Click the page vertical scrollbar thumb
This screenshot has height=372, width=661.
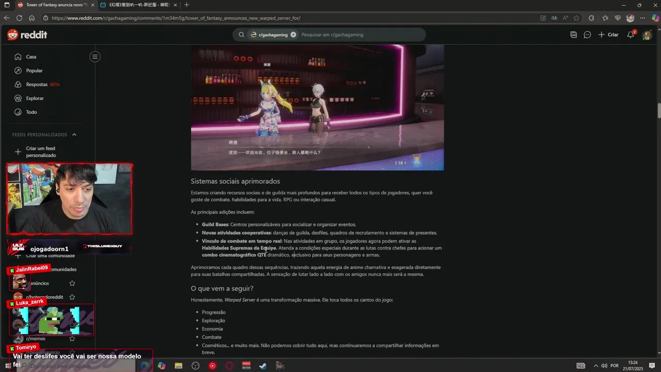click(659, 111)
